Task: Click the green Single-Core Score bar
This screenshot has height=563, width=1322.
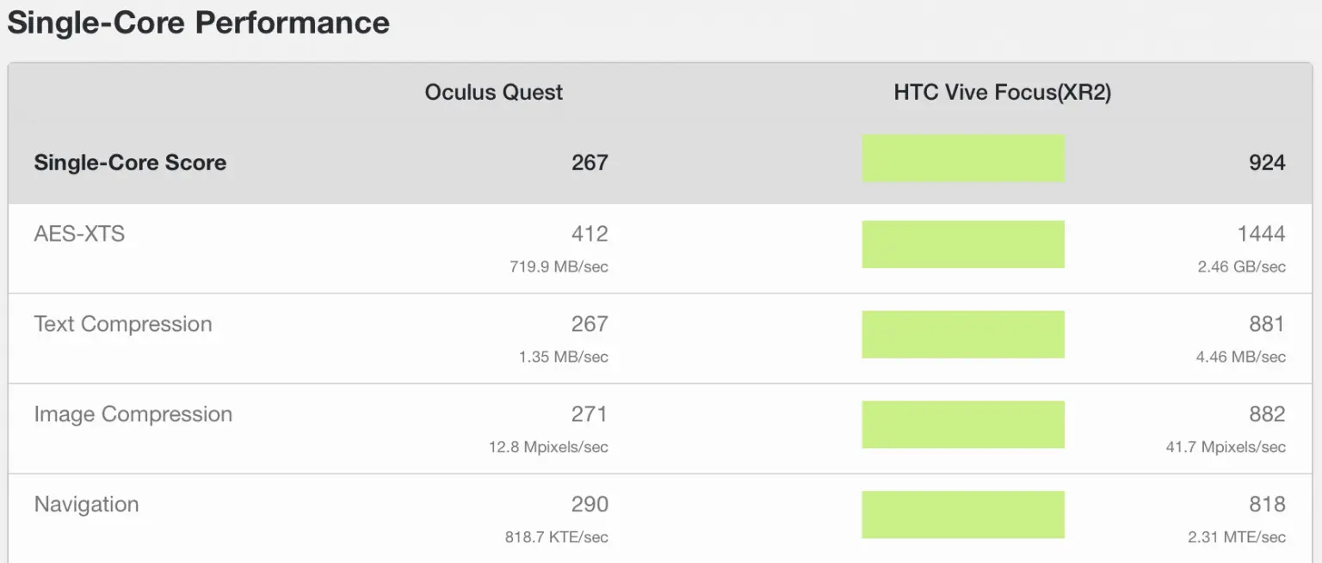Action: pyautogui.click(x=963, y=158)
